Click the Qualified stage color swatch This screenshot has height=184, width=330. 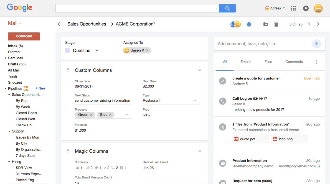pos(67,50)
